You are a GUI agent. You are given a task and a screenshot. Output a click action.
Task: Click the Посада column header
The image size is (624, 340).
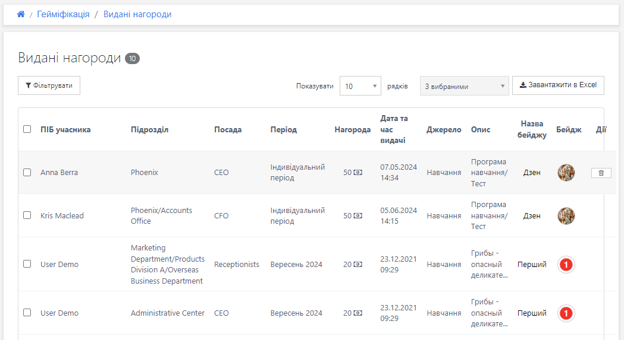click(x=228, y=129)
